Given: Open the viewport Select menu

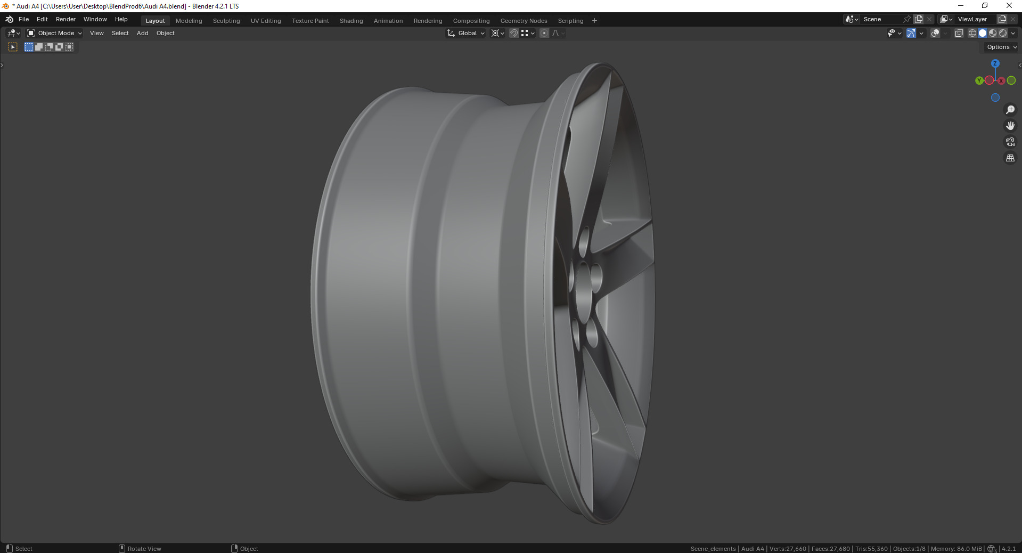Looking at the screenshot, I should tap(120, 33).
